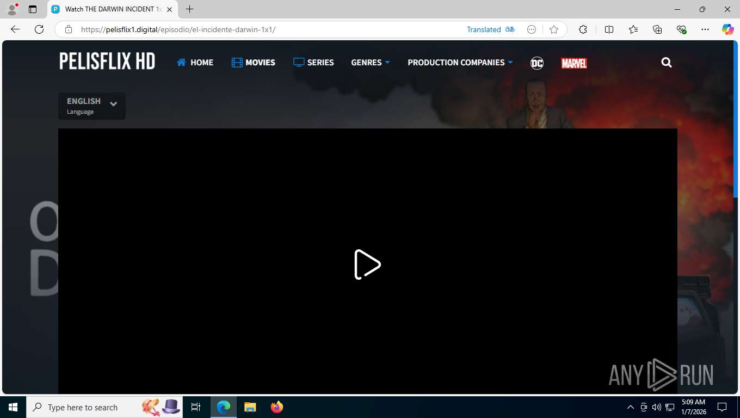This screenshot has height=418, width=740.
Task: Show hidden system tray icons
Action: 630,407
